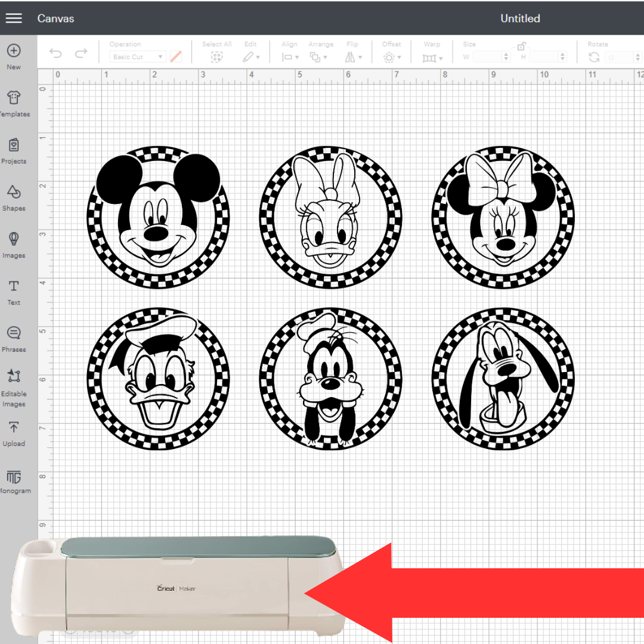Open the Phrases panel
Viewport: 644px width, 644px height.
(x=14, y=339)
